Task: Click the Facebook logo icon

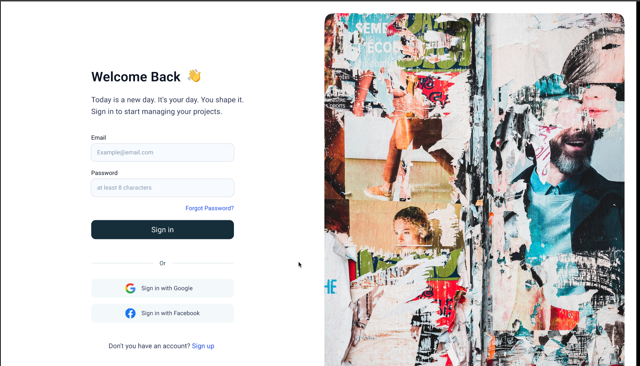Action: (130, 313)
